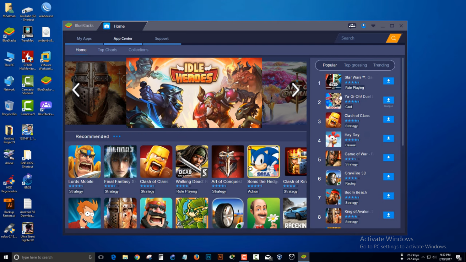Screen dimensions: 466x262
Task: Download Clash of Clans in ranking list
Action: [x=389, y=119]
